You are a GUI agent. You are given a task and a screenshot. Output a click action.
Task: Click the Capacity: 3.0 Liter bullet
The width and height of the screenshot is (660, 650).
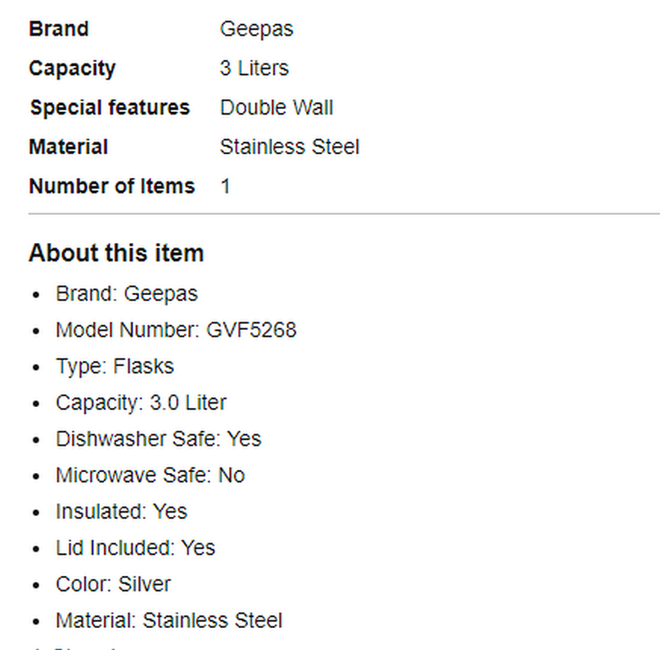141,403
